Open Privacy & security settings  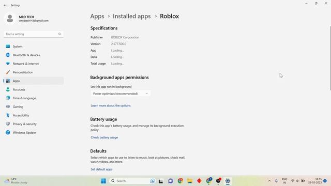34,124
